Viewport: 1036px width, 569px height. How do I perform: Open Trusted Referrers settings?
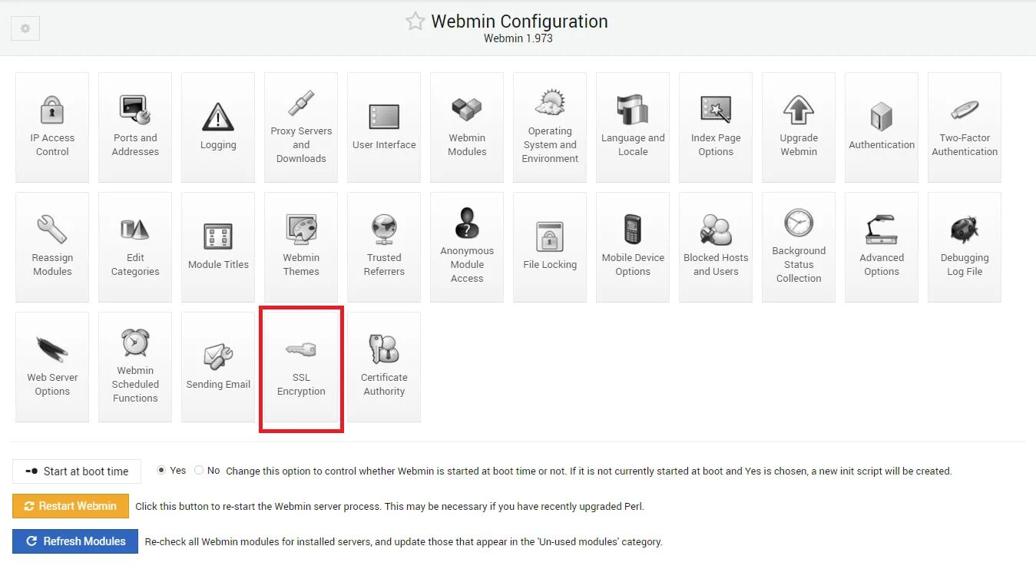click(x=384, y=247)
